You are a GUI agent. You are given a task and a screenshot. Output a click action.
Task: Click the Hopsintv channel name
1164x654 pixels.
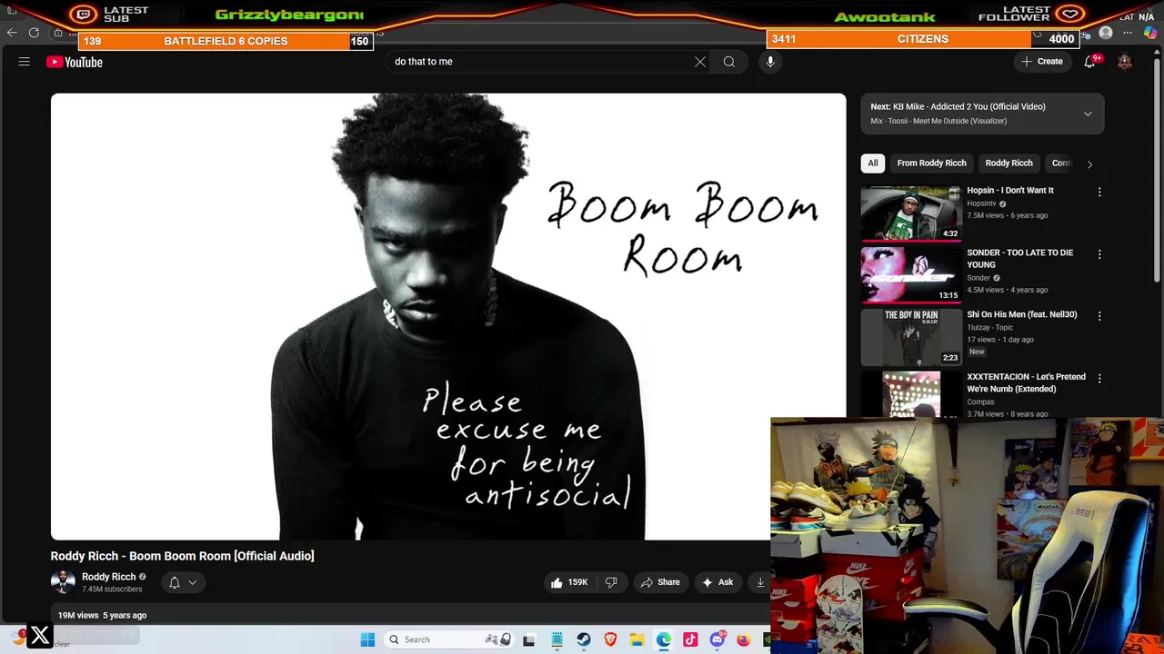pos(981,203)
